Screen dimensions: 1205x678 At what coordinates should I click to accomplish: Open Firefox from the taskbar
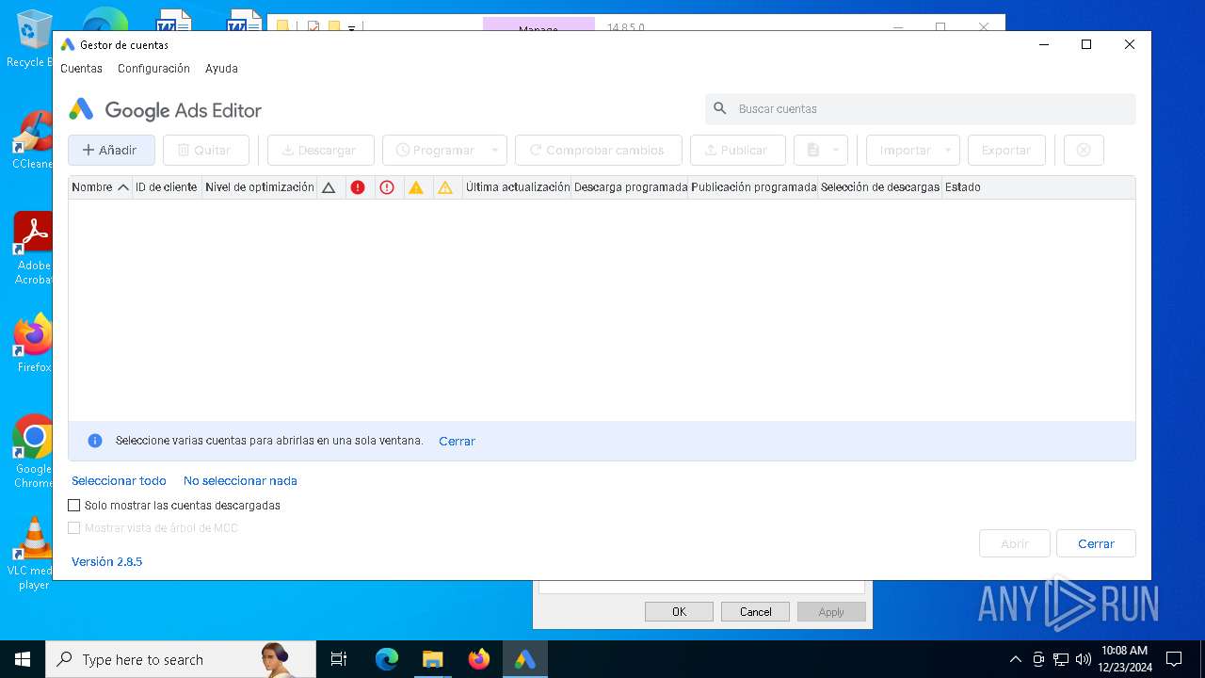point(479,659)
